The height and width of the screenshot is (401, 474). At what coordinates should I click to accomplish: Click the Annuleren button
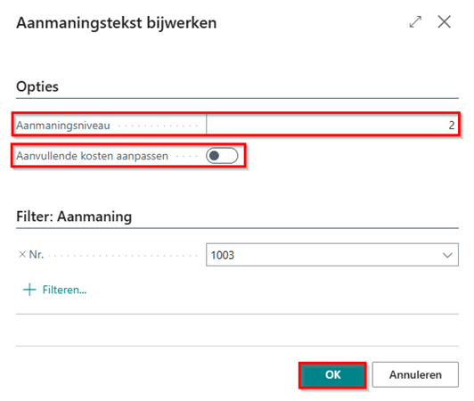click(x=415, y=374)
